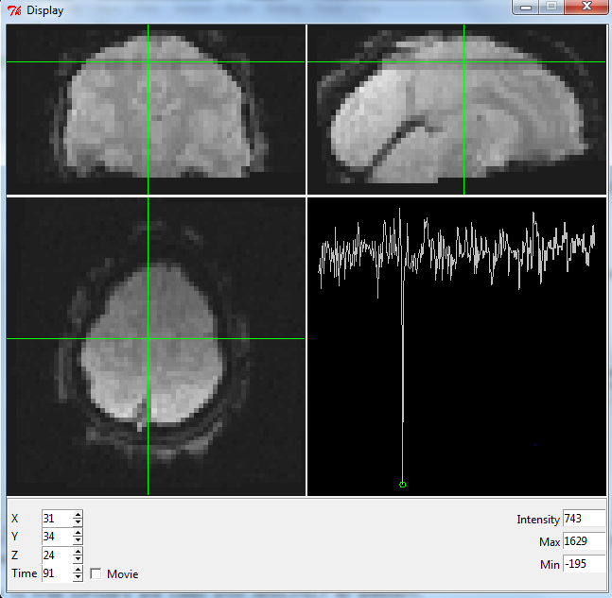Select the Intensity value field
Screen dimensions: 612x598
click(x=585, y=519)
